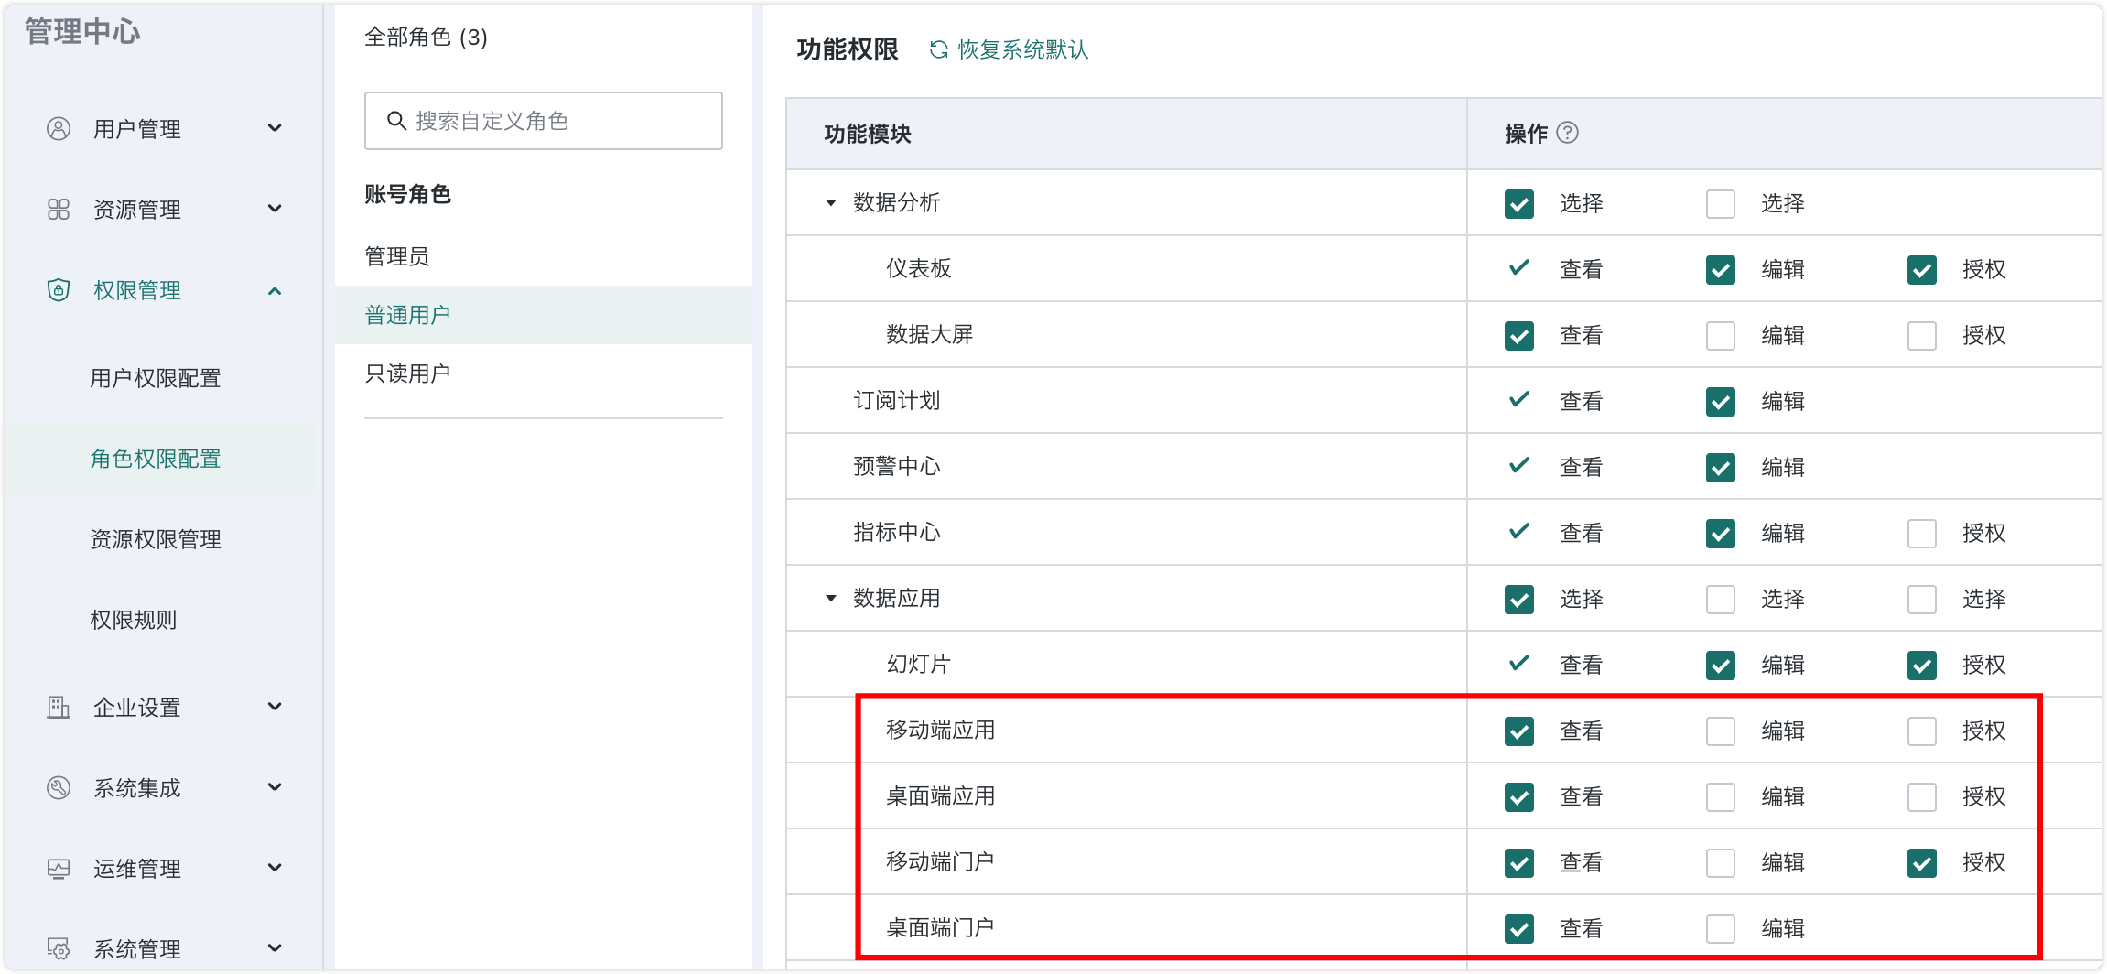
Task: Collapse the 数据应用 module group
Action: coord(831,599)
